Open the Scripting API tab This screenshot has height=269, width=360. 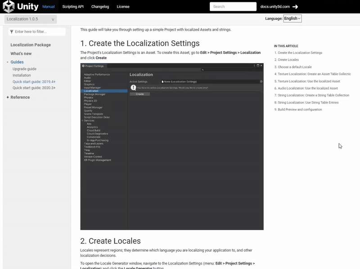pos(73,7)
